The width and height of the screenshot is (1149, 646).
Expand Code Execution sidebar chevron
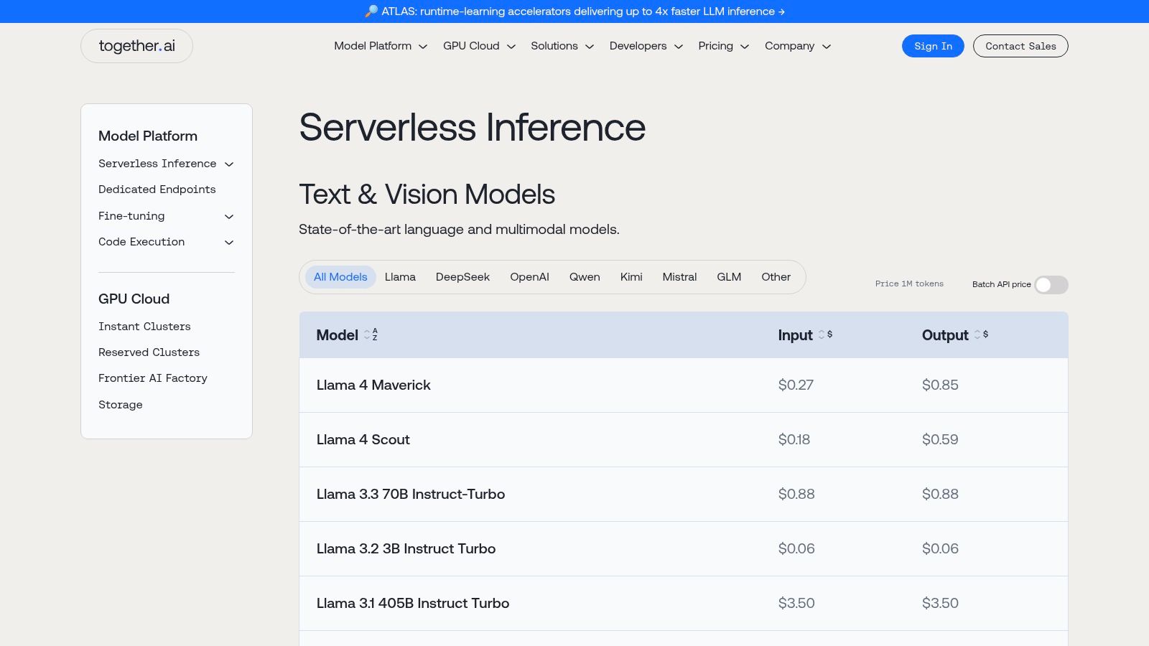[x=229, y=243]
